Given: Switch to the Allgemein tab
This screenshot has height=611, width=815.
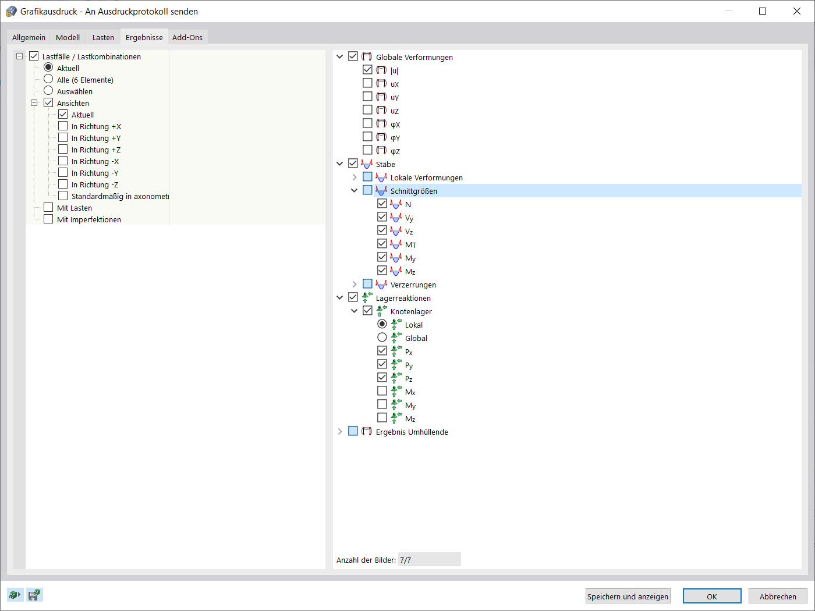Looking at the screenshot, I should (x=29, y=37).
